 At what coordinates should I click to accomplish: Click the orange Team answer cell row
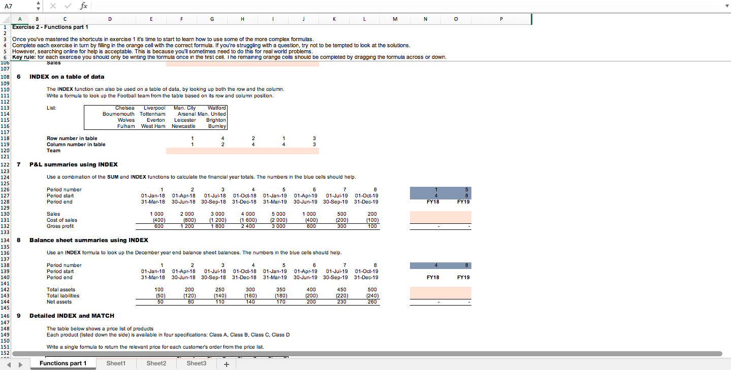pyautogui.click(x=242, y=151)
